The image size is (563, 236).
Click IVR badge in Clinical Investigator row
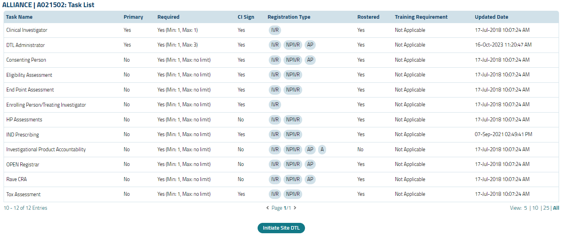click(275, 30)
